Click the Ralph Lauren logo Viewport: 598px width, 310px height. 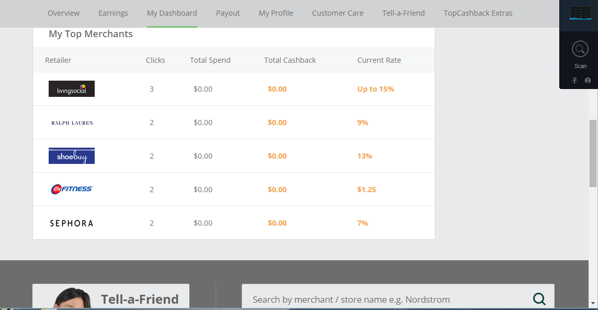tap(72, 123)
